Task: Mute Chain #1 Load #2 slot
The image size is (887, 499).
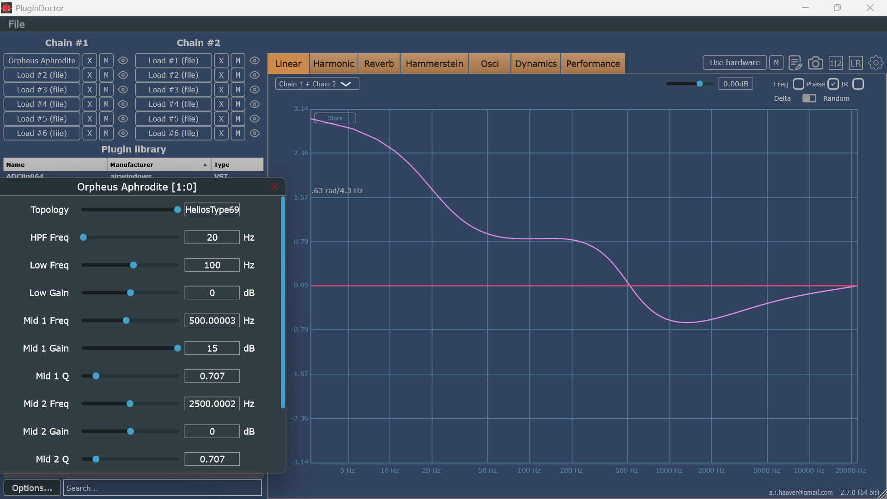Action: coord(106,75)
